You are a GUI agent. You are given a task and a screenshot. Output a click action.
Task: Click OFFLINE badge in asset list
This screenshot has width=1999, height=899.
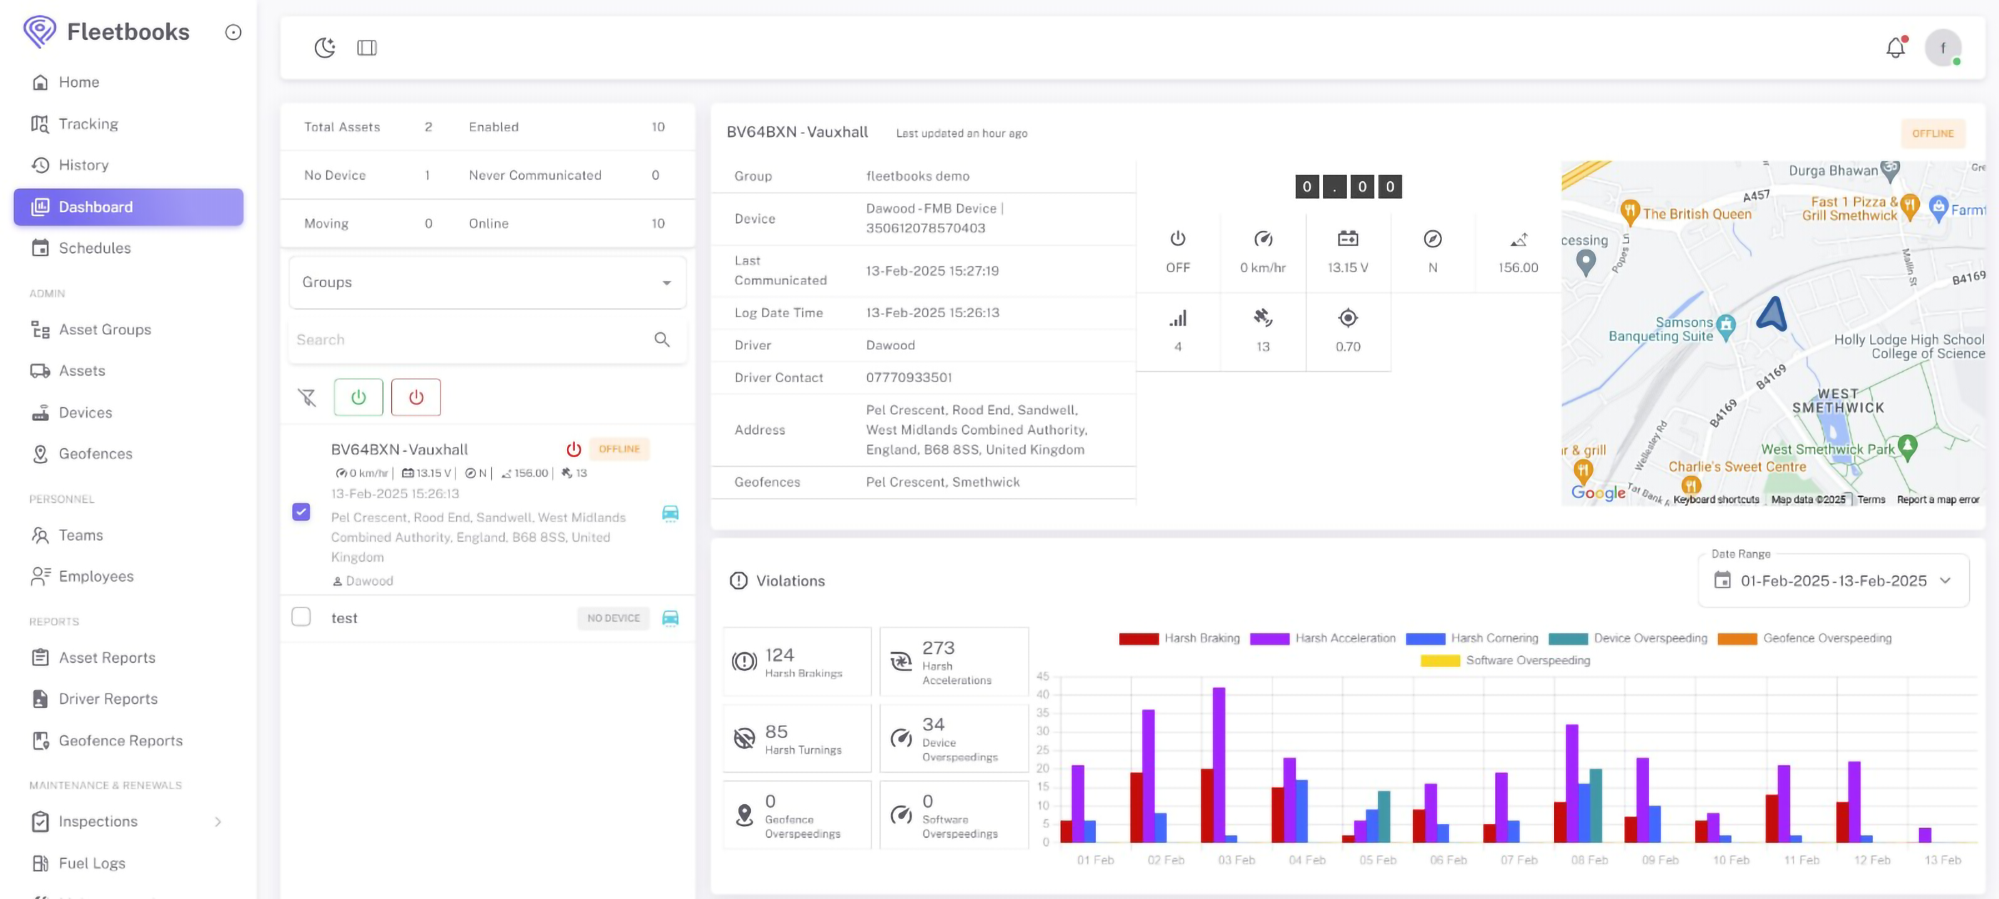(x=619, y=449)
